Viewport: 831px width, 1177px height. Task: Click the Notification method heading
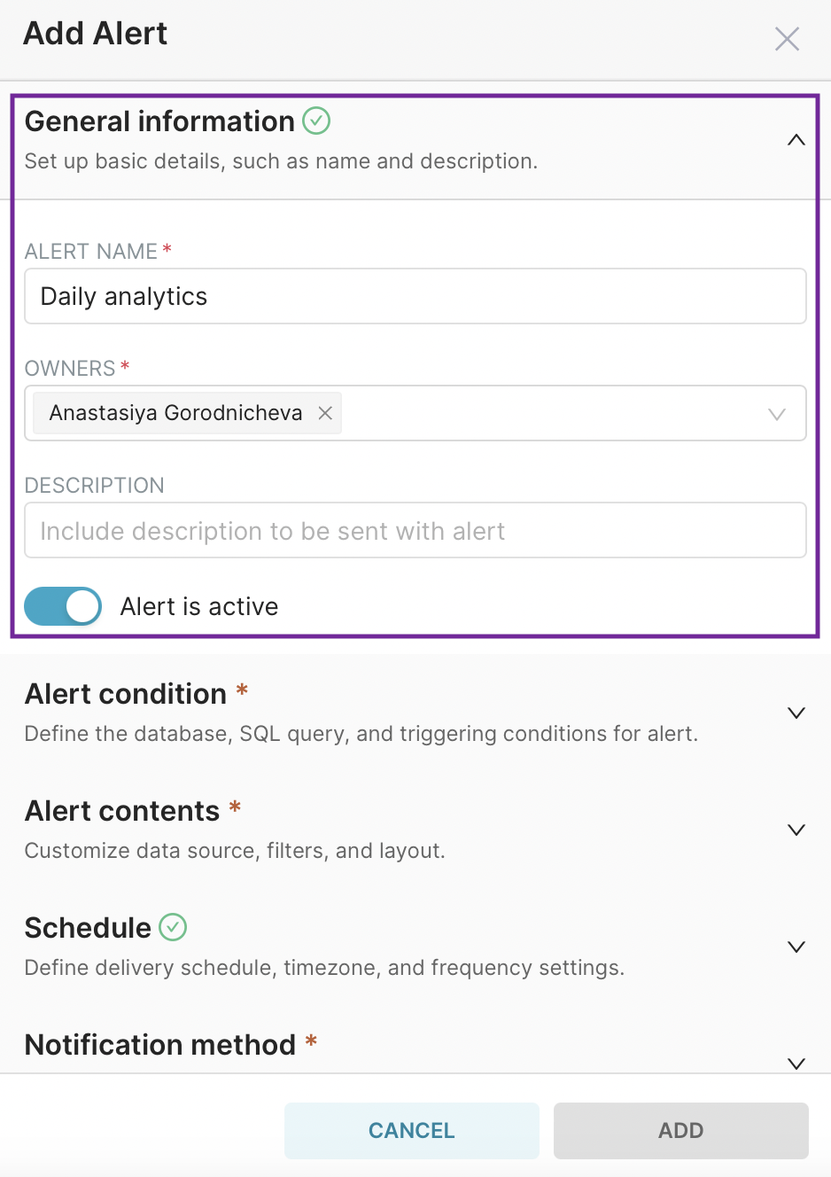point(160,1045)
